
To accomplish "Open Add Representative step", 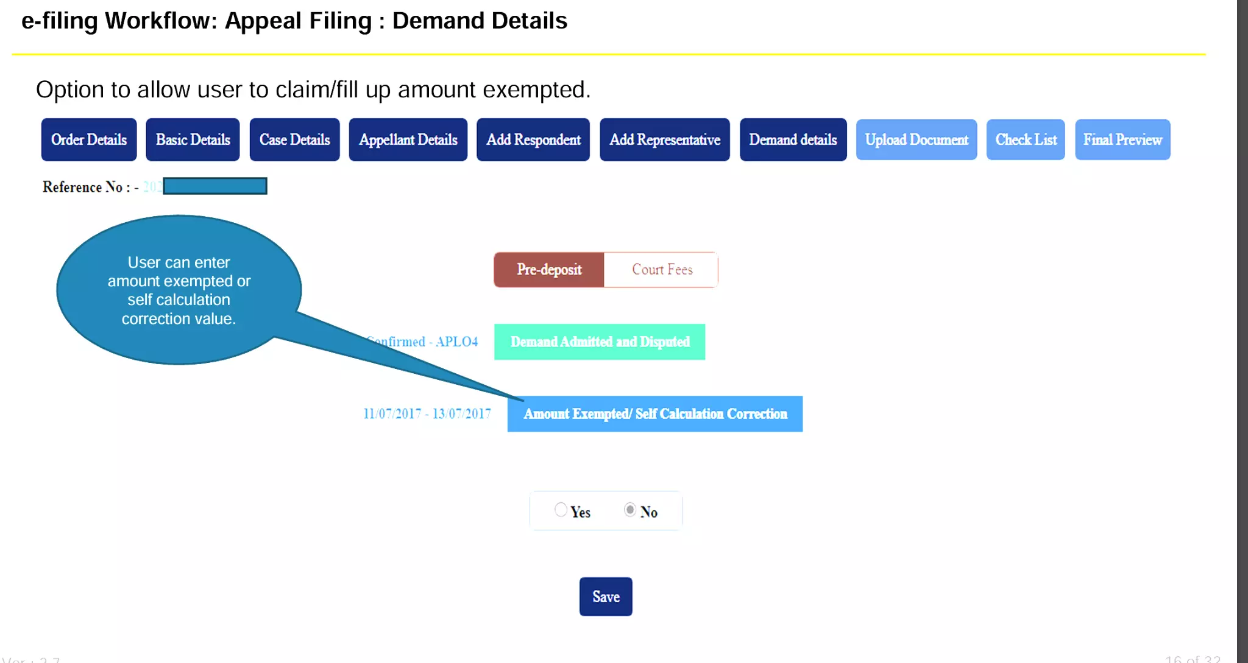I will click(x=665, y=139).
